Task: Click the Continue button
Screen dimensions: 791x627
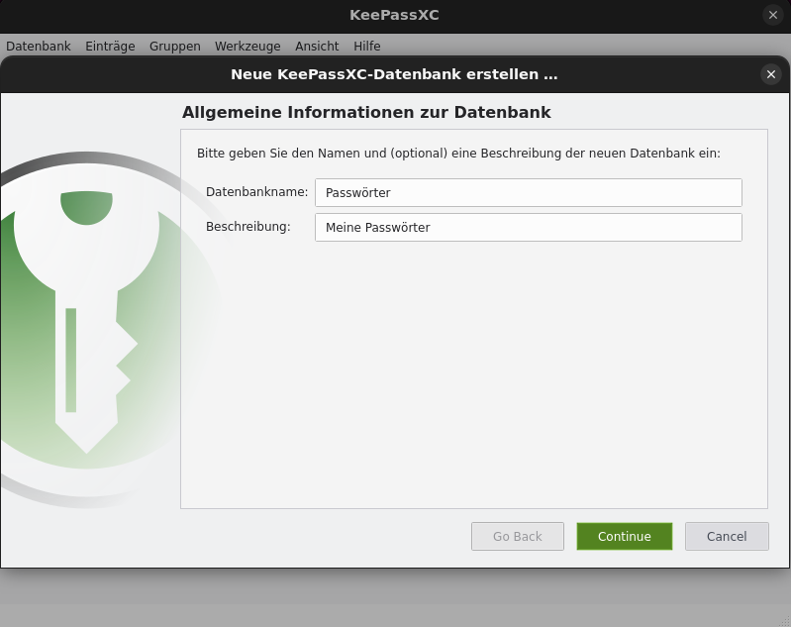Action: 625,536
